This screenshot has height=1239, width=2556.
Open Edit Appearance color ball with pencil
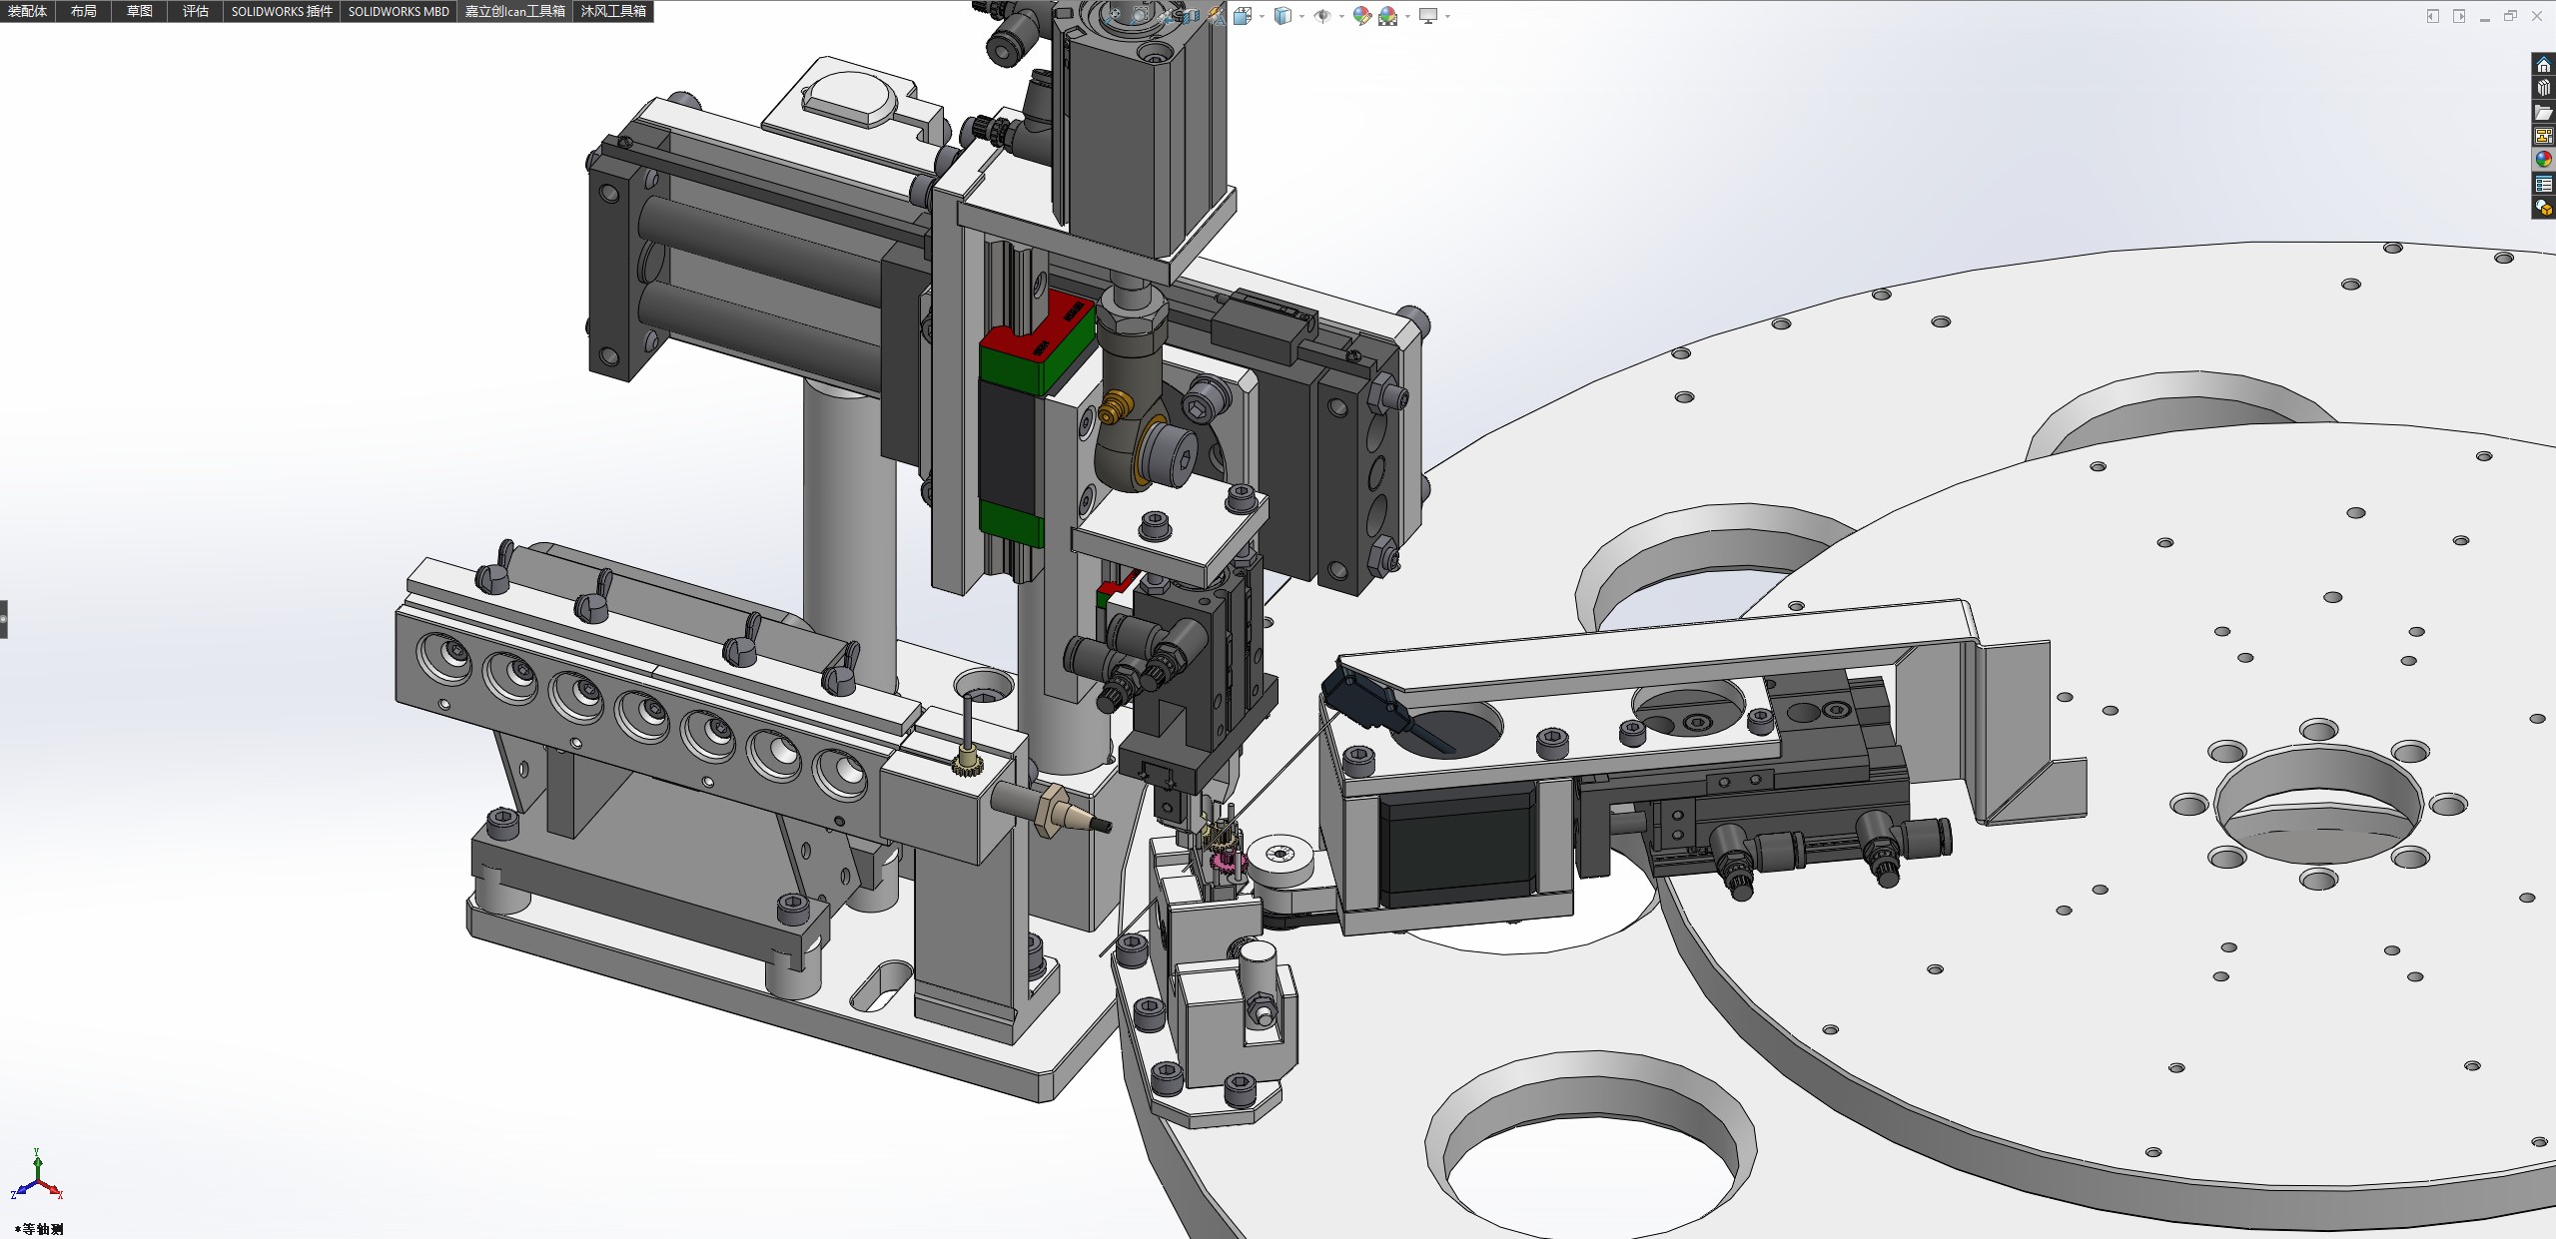[x=1362, y=16]
